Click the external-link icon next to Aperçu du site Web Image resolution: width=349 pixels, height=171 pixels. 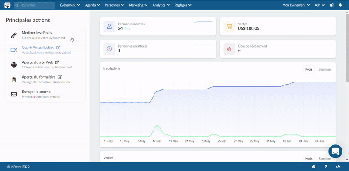(57, 62)
